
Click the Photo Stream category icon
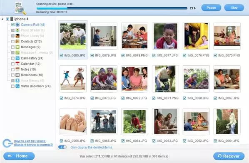click(17, 30)
